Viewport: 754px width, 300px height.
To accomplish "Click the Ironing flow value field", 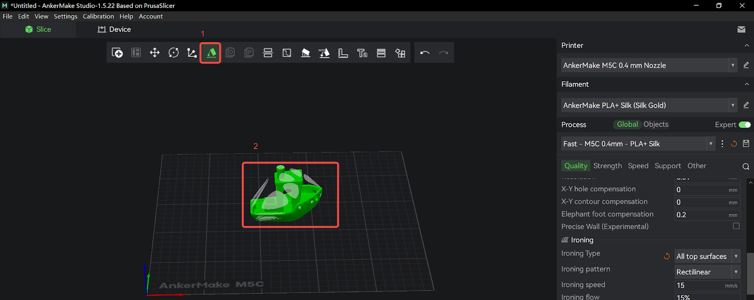I will point(707,297).
